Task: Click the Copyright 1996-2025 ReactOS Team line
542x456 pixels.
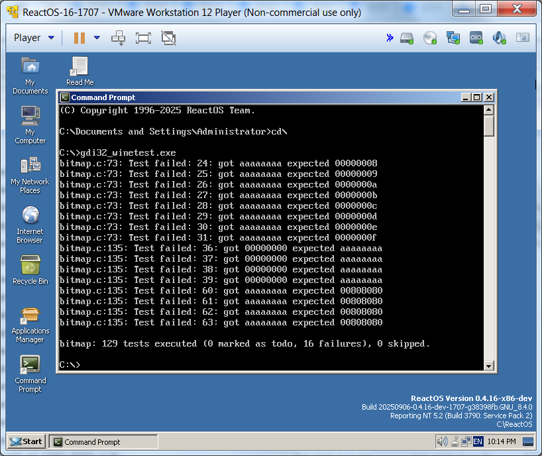Action: click(x=157, y=110)
